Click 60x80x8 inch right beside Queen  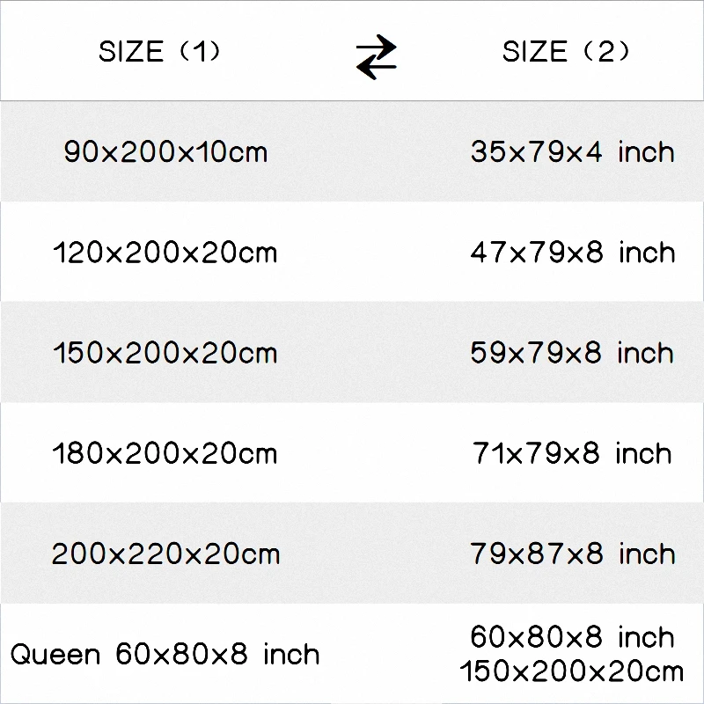tap(217, 655)
